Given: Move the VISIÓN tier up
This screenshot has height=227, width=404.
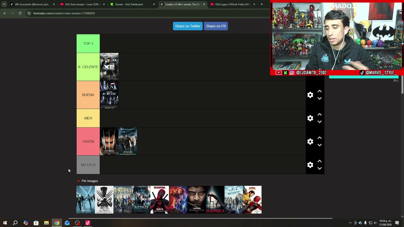Looking at the screenshot, I should (x=319, y=138).
